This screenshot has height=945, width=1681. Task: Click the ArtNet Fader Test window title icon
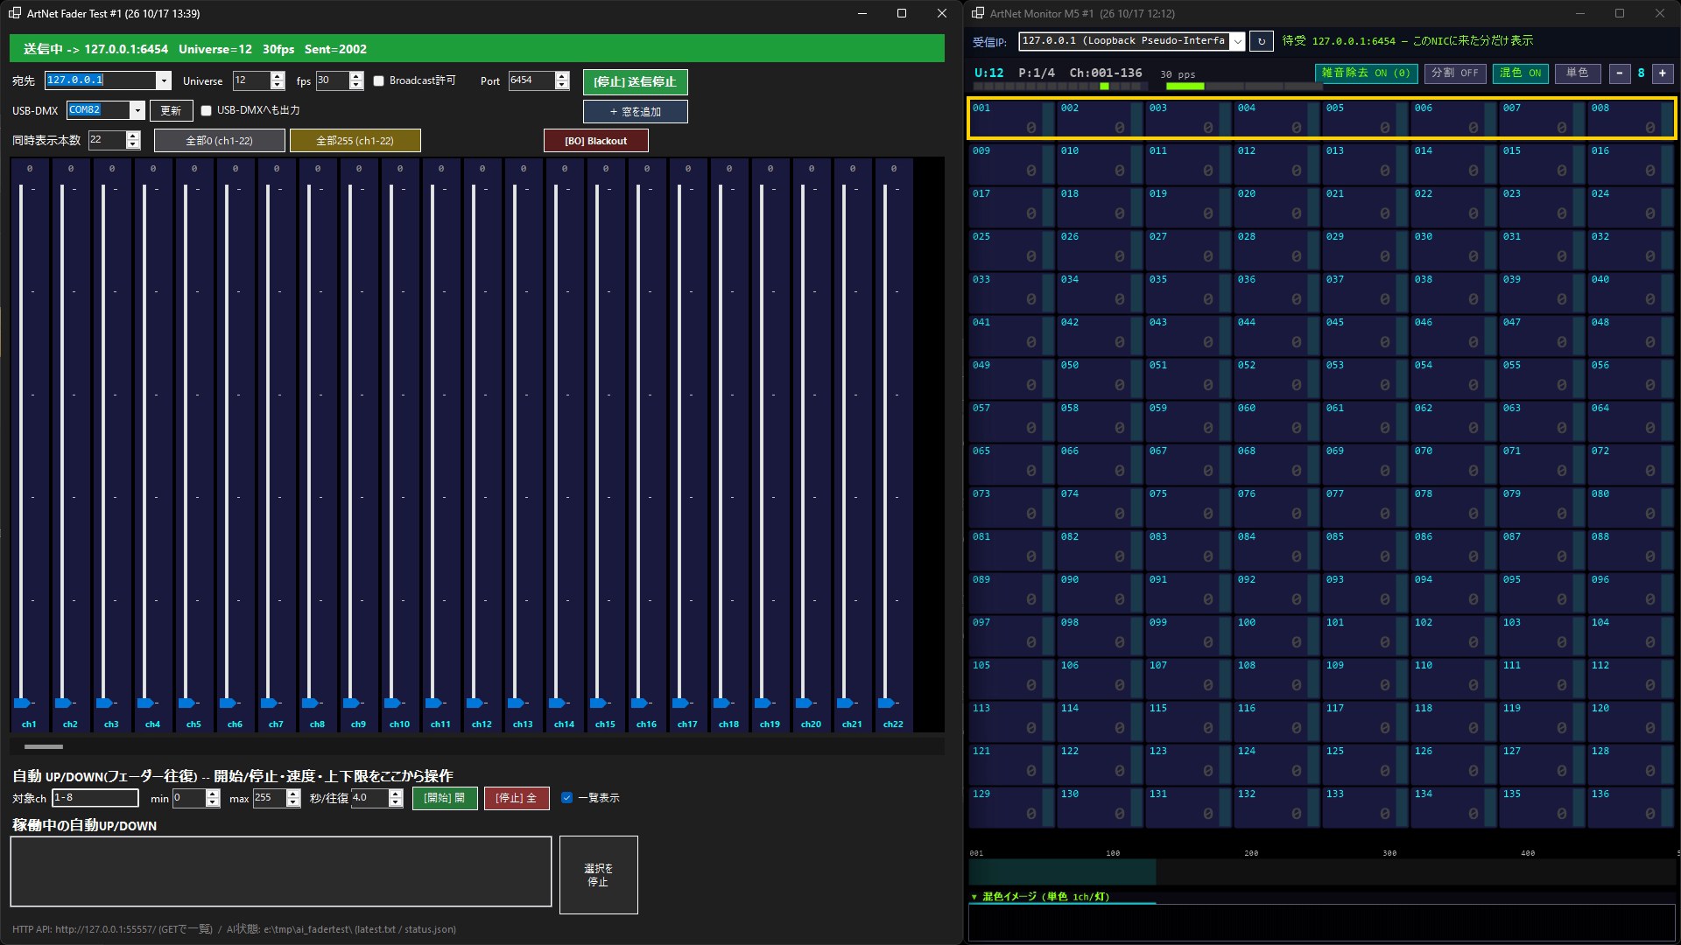[x=14, y=13]
